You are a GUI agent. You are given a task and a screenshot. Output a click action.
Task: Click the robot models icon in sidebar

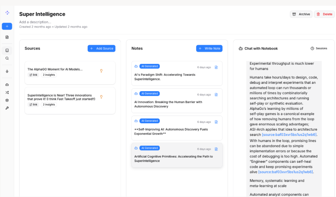(7, 85)
